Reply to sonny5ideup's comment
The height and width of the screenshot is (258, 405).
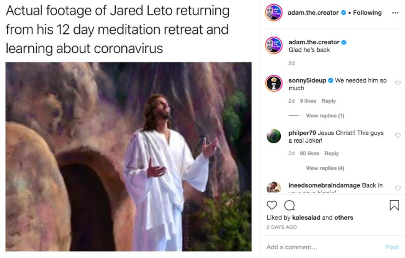[x=328, y=101]
